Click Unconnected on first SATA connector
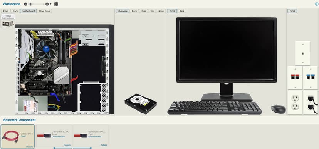Image resolution: width=319 pixels, height=149 pixels. (58, 137)
